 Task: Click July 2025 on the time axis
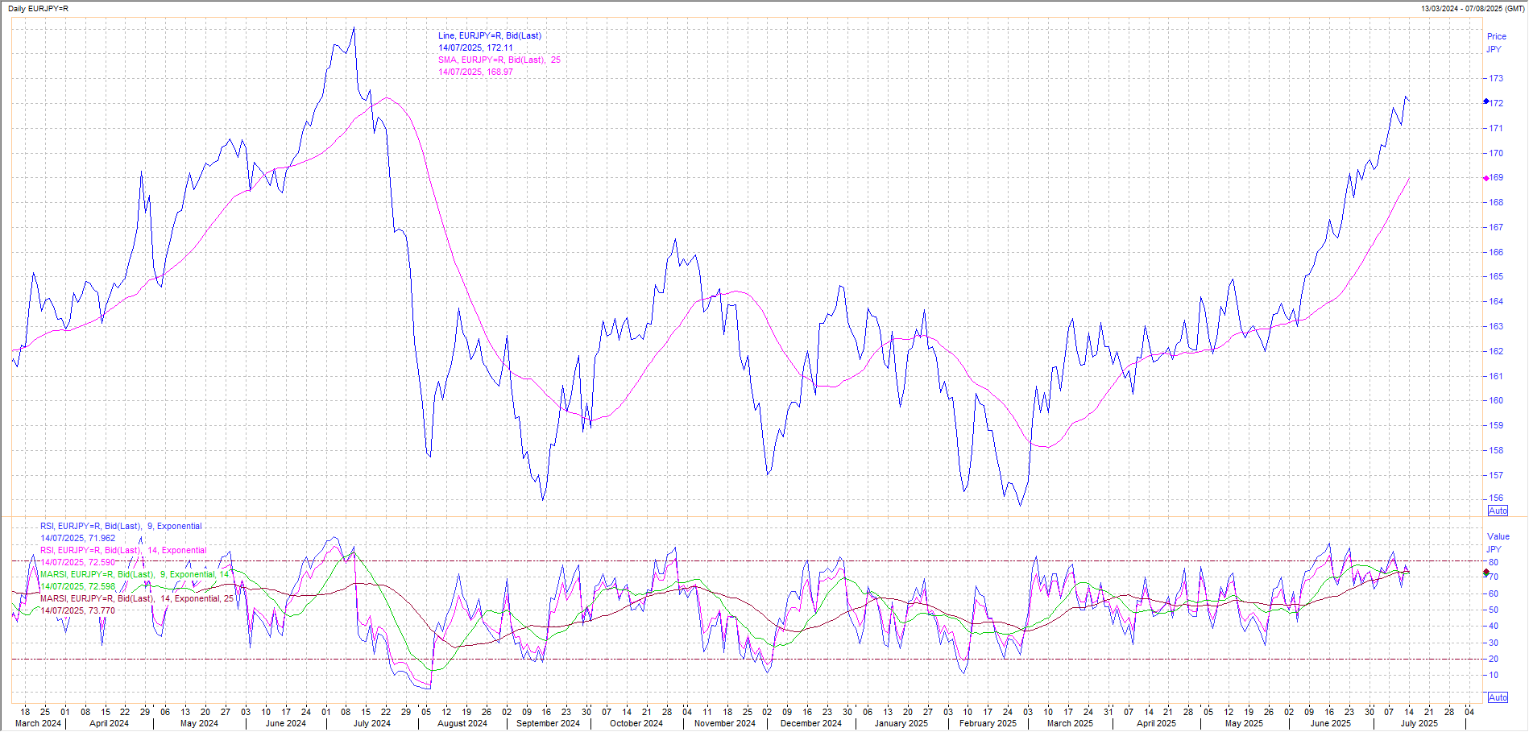tap(1419, 723)
